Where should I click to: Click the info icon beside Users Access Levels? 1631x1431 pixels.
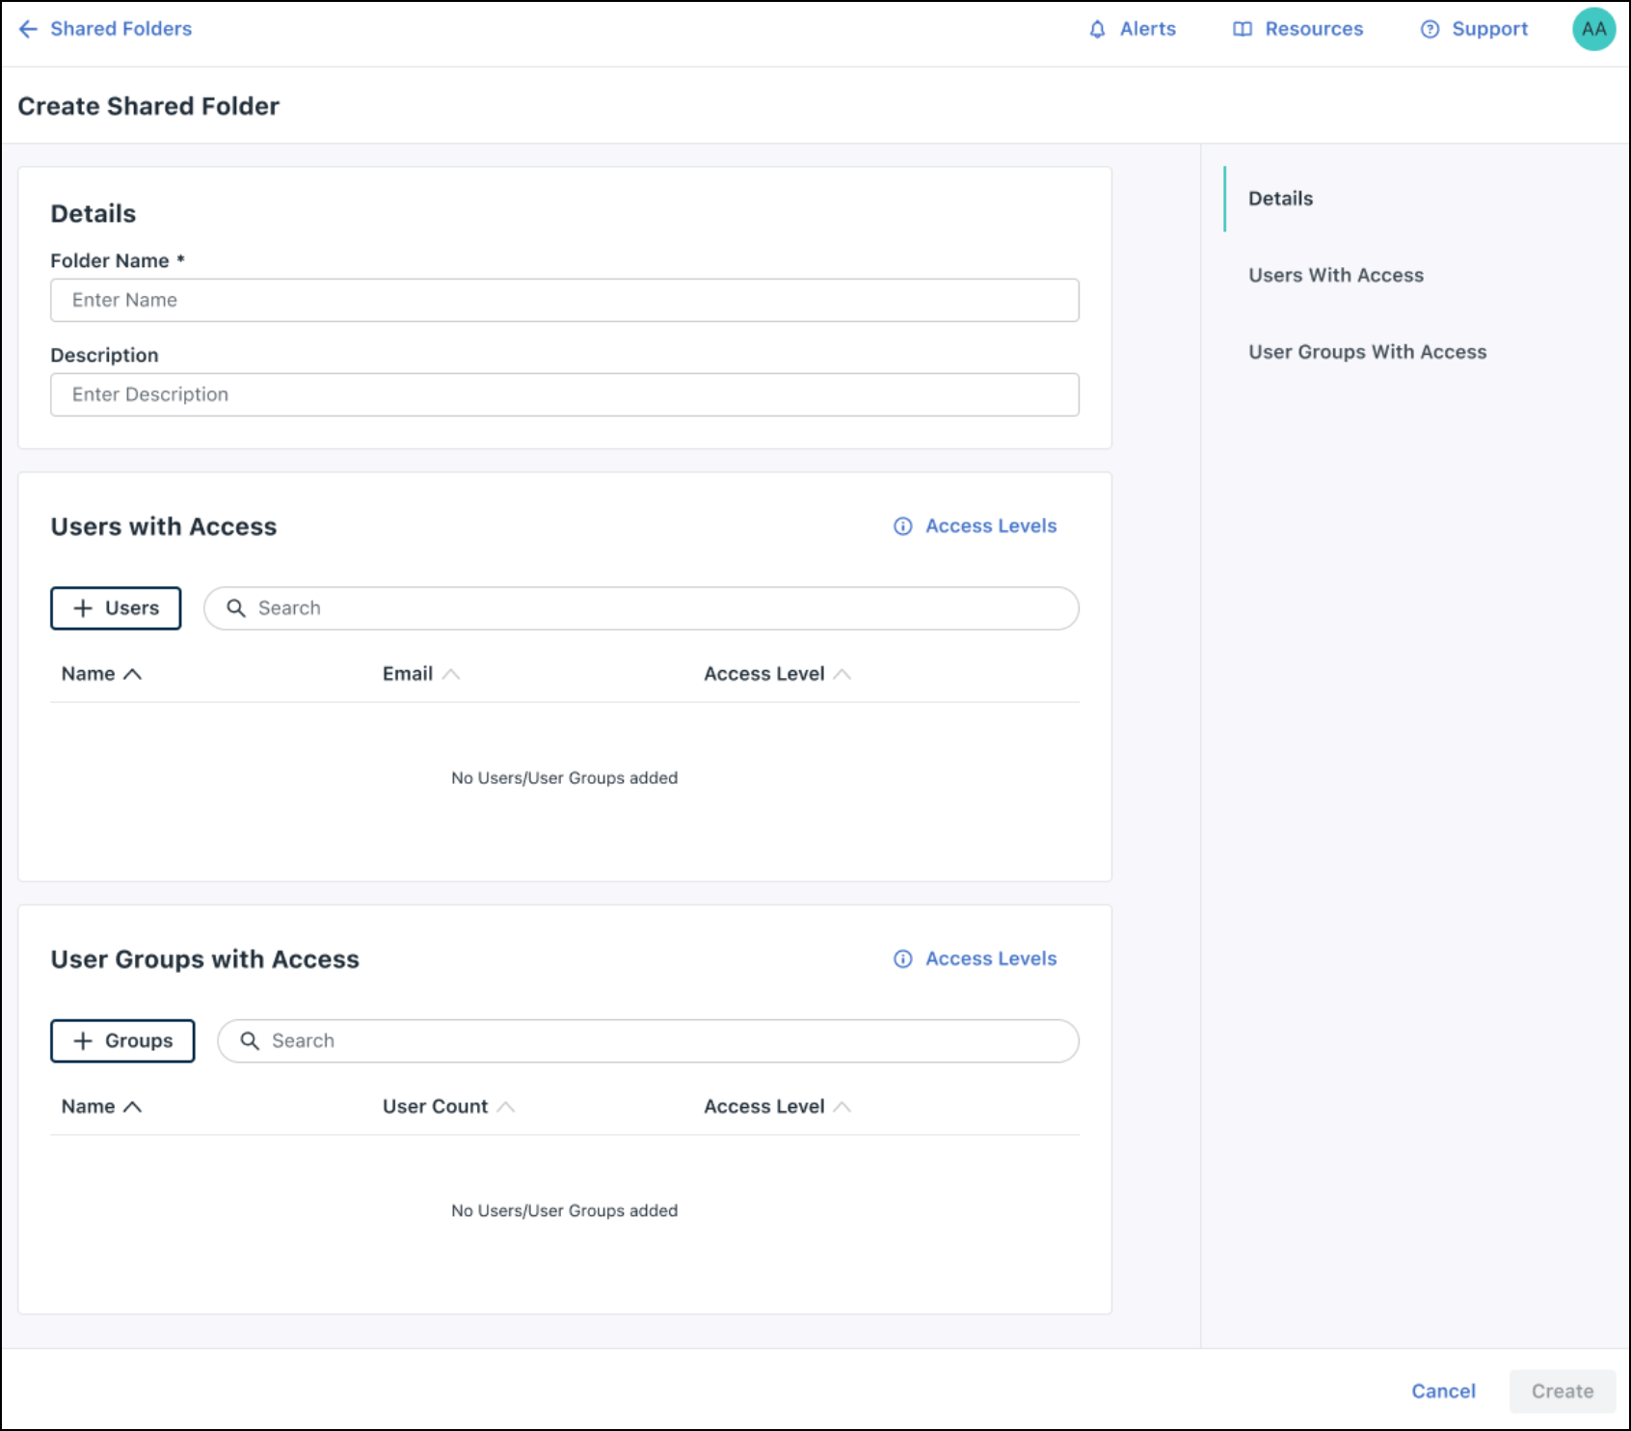click(x=902, y=526)
